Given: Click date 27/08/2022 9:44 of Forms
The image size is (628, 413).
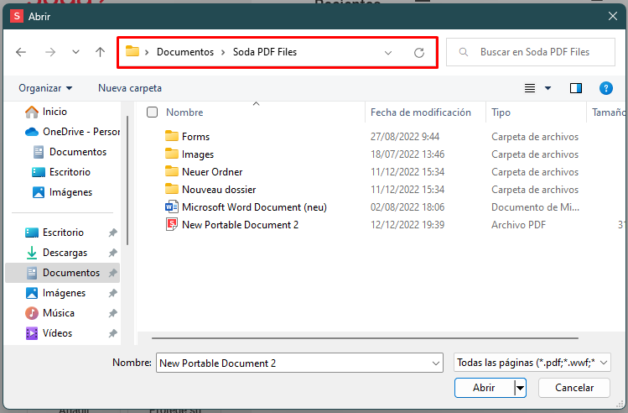Looking at the screenshot, I should (405, 137).
